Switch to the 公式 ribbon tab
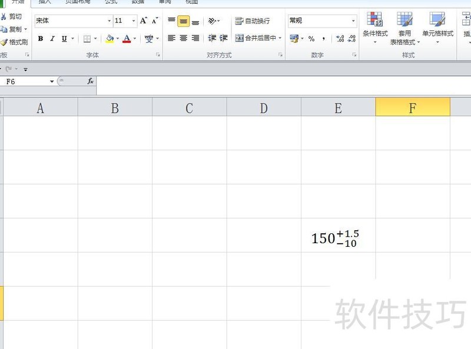The width and height of the screenshot is (471, 349). click(112, 2)
